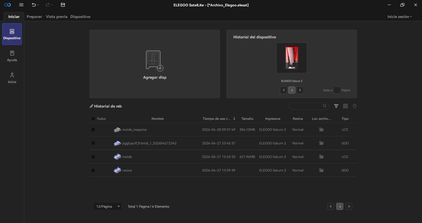This screenshot has height=223, width=422.
Task: Open the undo history dropdown arrow
Action: [38, 5]
